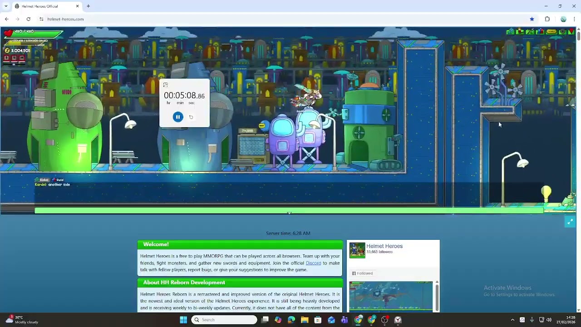581x327 pixels.
Task: Reload the helmet-heroes page
Action: 28,19
